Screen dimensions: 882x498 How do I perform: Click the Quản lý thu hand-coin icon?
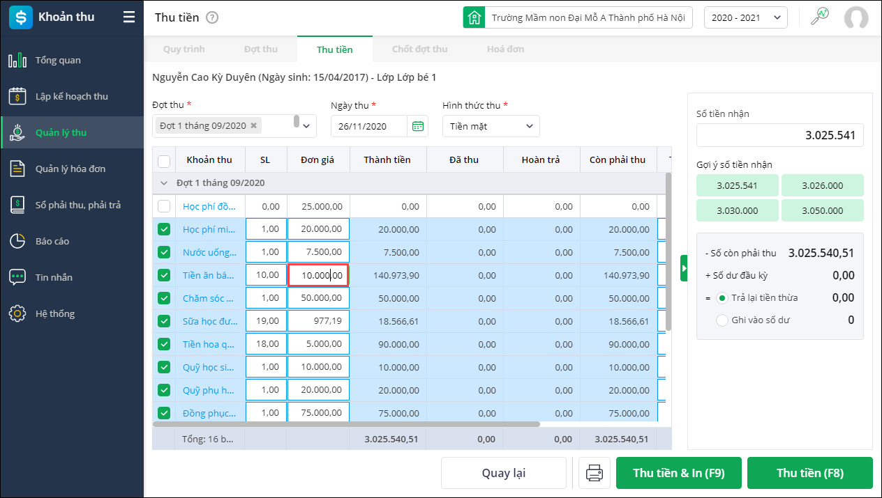pos(17,132)
